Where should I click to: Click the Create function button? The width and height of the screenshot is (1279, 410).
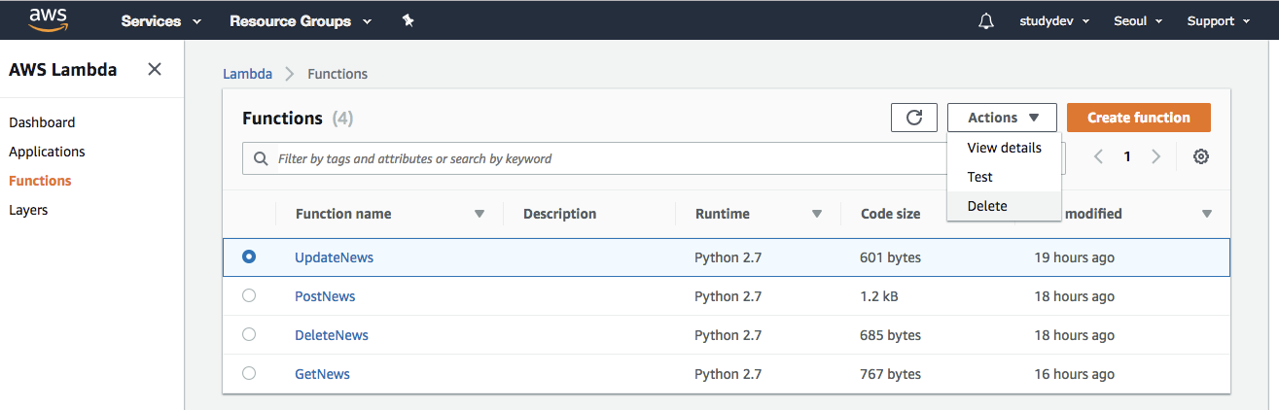(x=1138, y=118)
